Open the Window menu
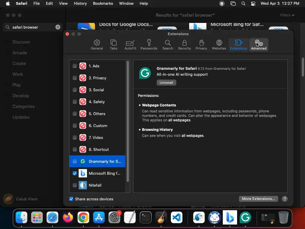 click(126, 4)
